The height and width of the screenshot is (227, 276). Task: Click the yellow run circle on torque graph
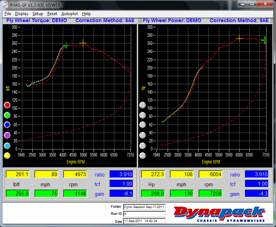[7, 155]
